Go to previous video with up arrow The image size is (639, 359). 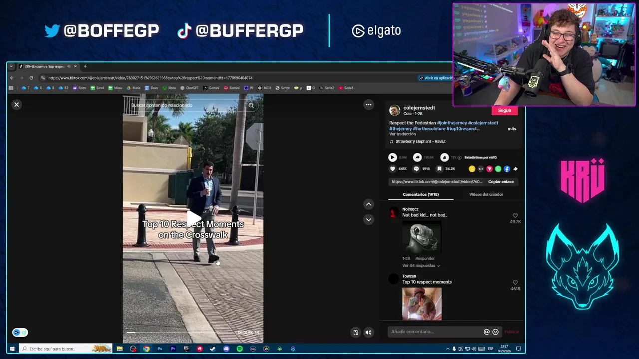tap(368, 204)
